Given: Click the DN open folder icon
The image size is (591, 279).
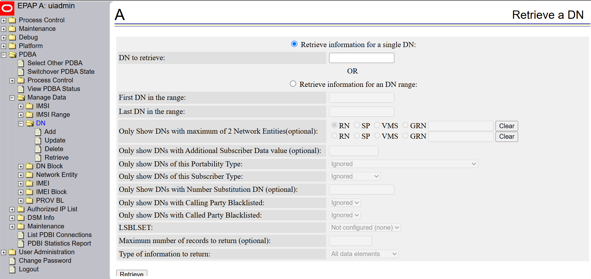Looking at the screenshot, I should tap(30, 123).
